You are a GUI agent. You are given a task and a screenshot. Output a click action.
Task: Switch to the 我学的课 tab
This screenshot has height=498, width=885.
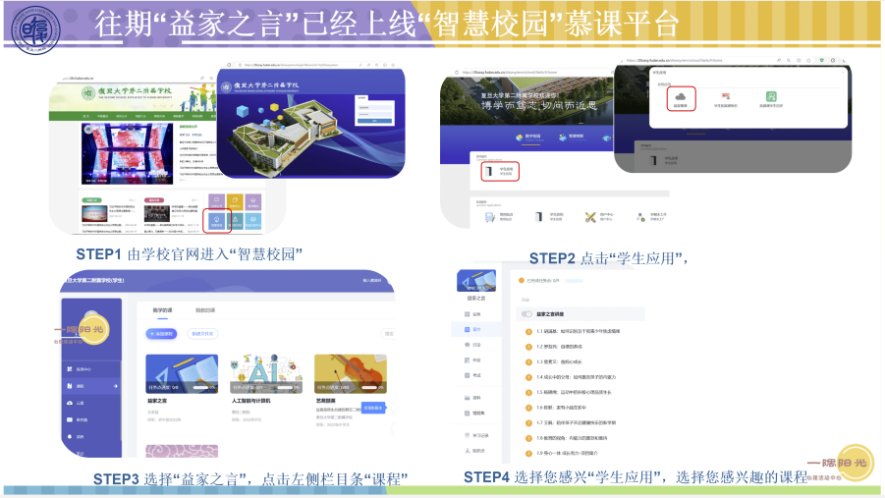coord(161,310)
